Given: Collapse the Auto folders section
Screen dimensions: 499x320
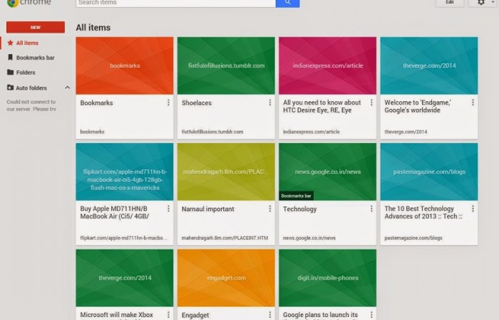Looking at the screenshot, I should [x=68, y=87].
